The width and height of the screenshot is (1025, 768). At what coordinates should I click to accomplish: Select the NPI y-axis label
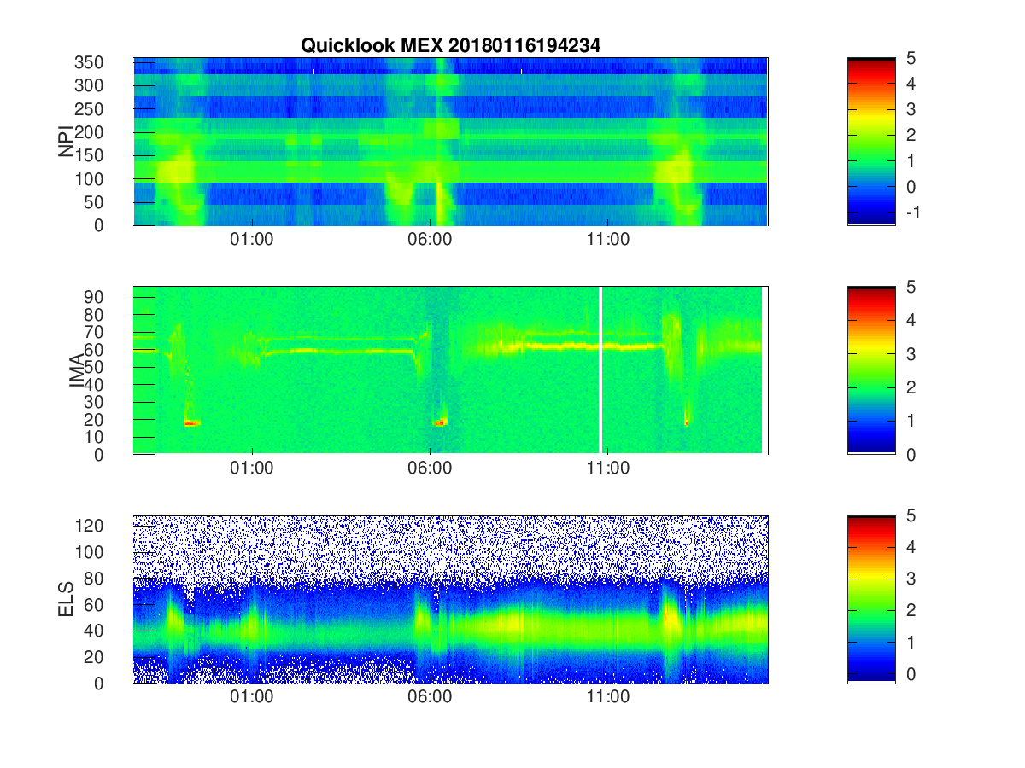click(66, 141)
